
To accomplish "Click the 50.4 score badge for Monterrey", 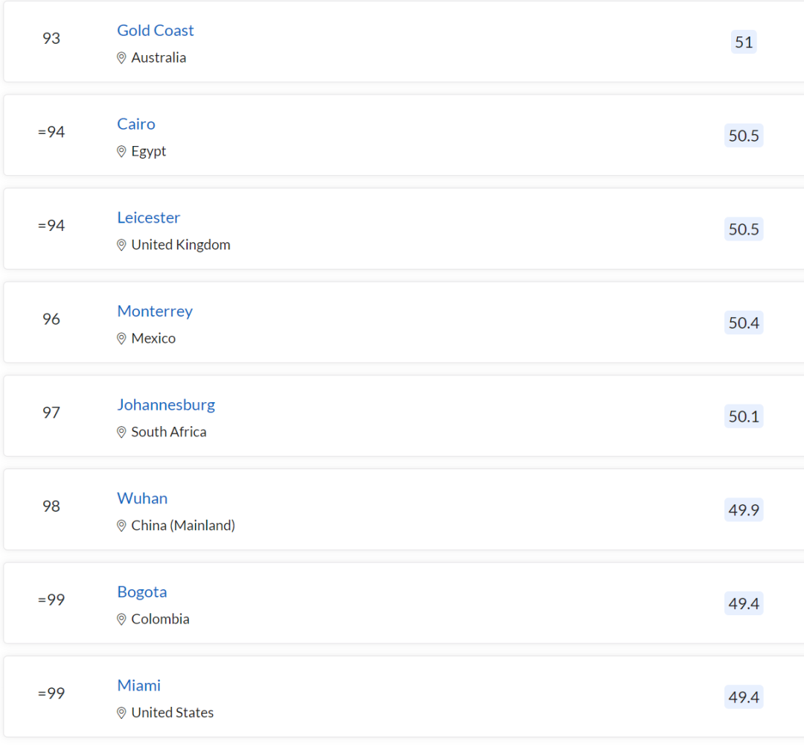I will [744, 323].
